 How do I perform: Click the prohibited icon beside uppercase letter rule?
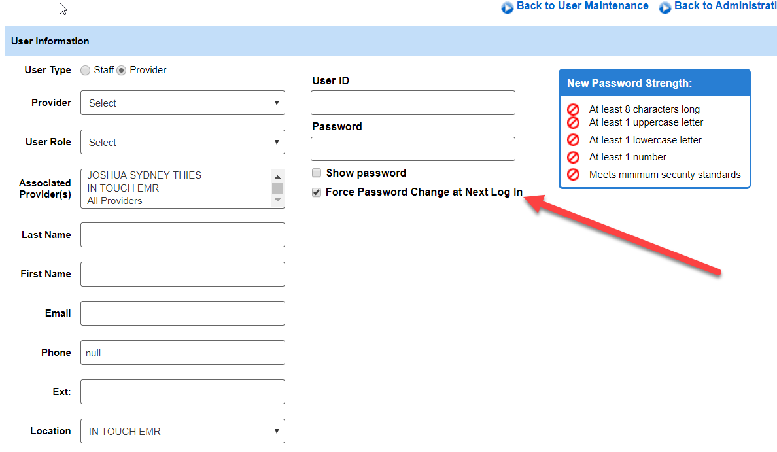point(573,122)
